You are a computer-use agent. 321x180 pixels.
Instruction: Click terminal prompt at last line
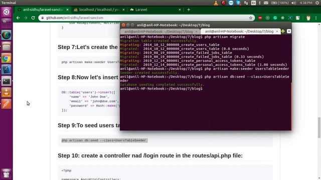click(162, 89)
